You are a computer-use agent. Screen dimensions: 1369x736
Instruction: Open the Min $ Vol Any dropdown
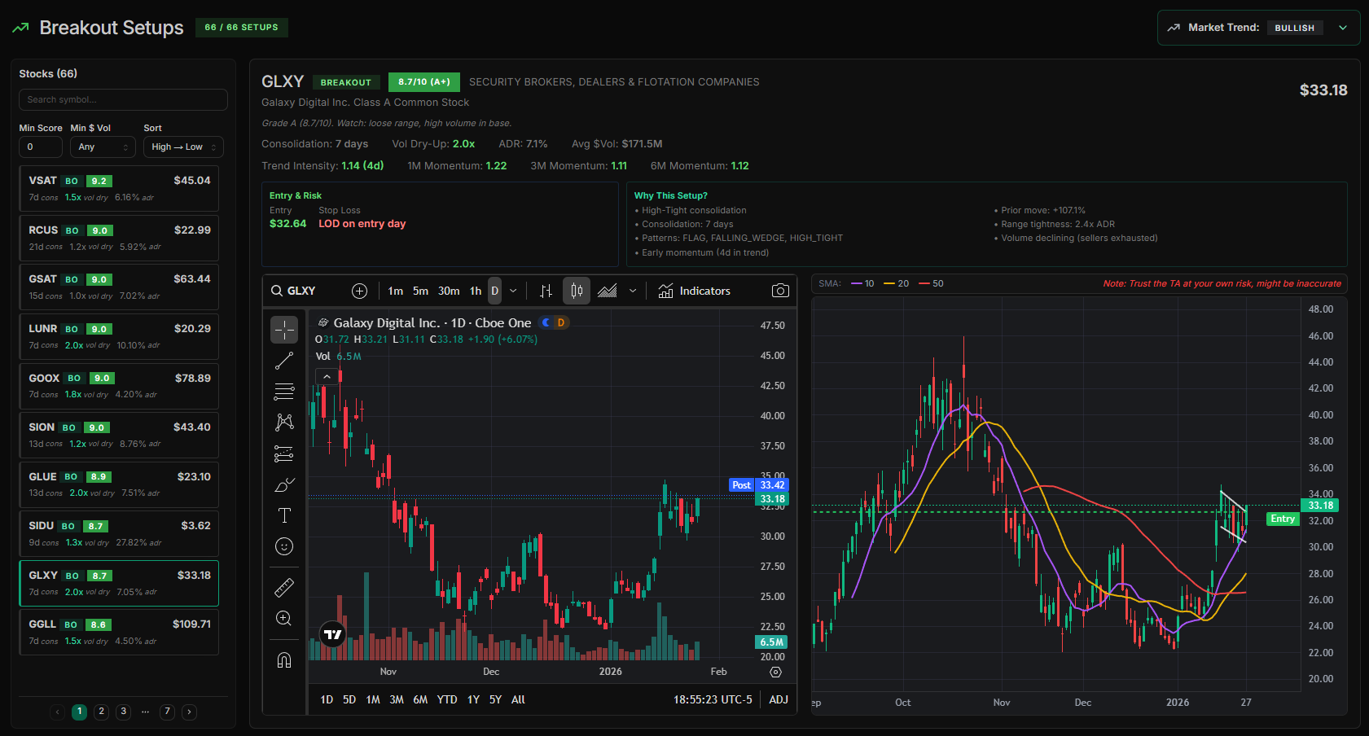coord(103,147)
